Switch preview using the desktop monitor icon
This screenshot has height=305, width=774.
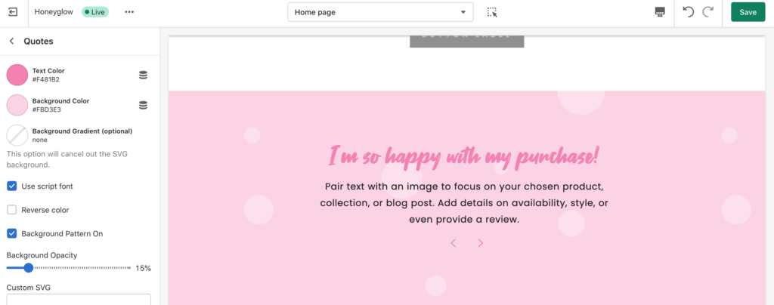[x=660, y=12]
